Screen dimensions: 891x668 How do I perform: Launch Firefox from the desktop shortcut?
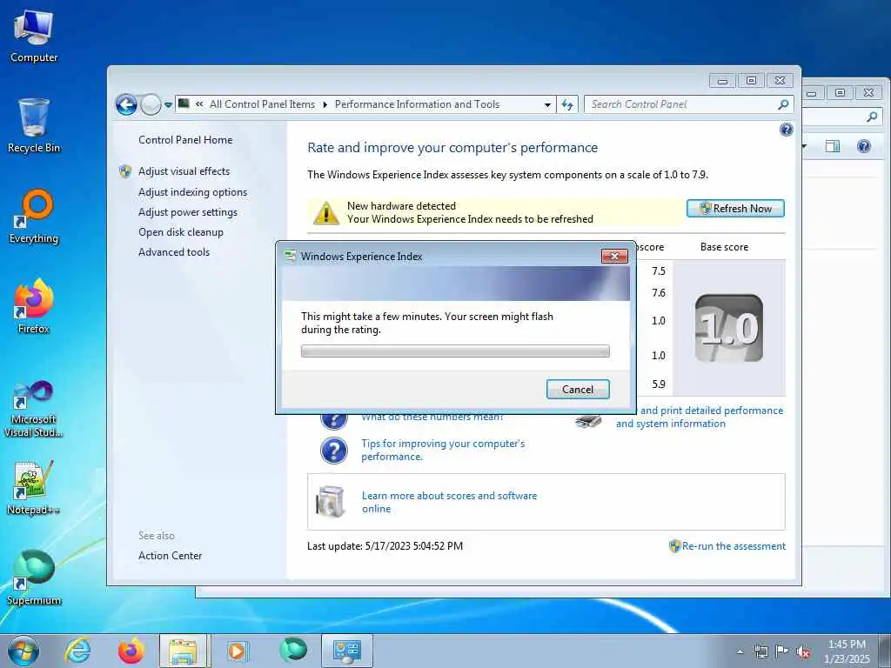[34, 307]
